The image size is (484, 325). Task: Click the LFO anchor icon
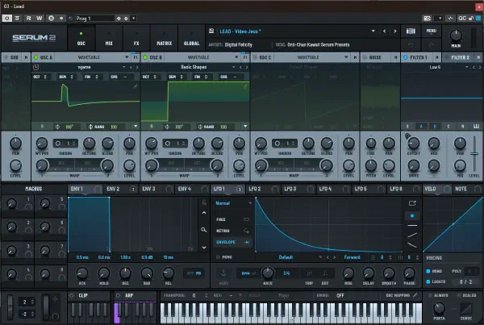(223, 273)
